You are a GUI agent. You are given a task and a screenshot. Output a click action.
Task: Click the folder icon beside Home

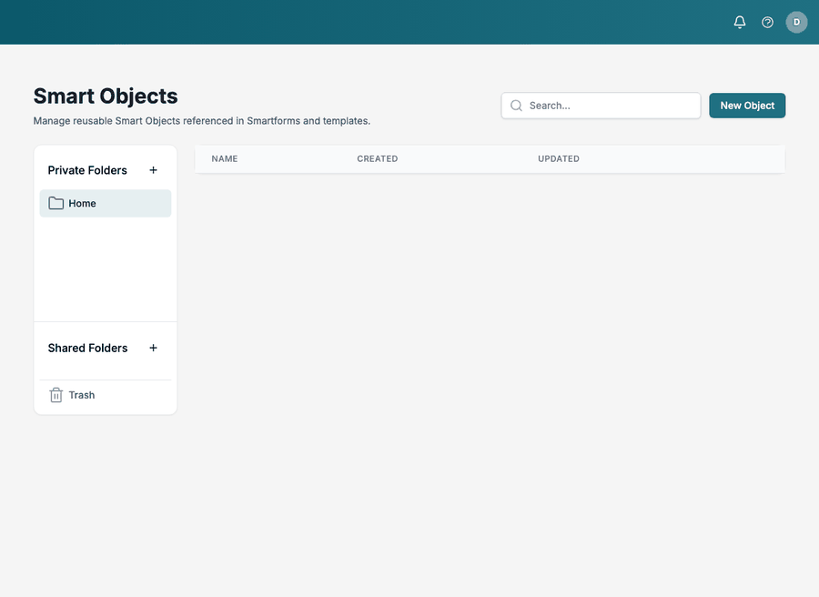tap(56, 203)
